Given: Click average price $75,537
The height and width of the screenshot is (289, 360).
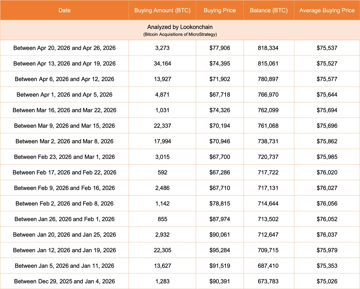Looking at the screenshot, I should pyautogui.click(x=327, y=48).
